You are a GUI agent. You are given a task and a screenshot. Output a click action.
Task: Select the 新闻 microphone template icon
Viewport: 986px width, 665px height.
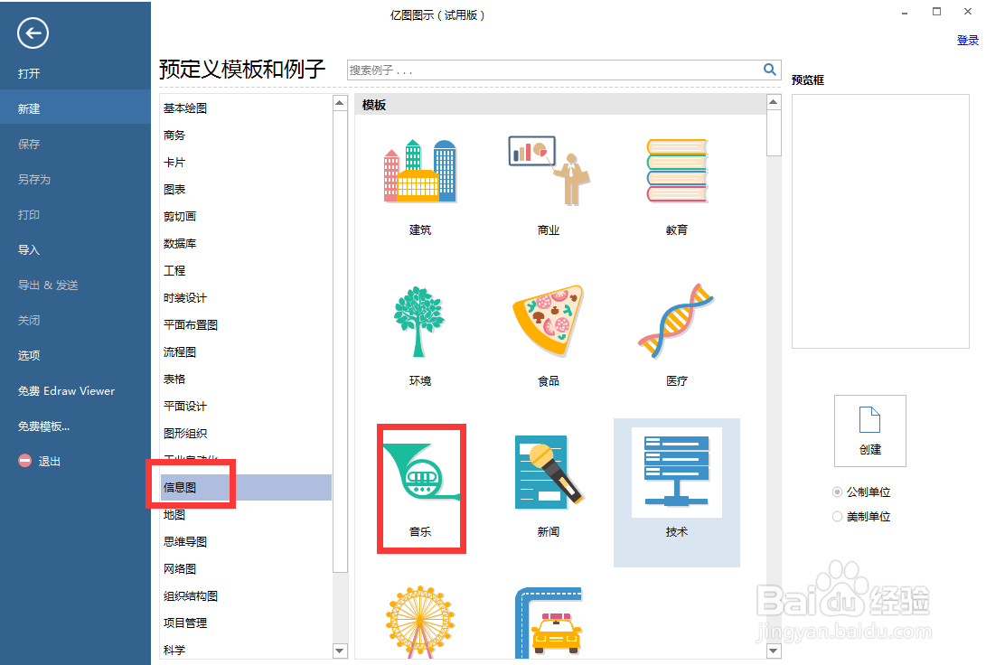tap(549, 472)
